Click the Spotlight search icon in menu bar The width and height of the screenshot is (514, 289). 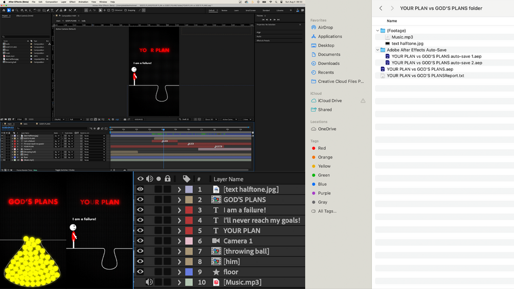tap(276, 2)
